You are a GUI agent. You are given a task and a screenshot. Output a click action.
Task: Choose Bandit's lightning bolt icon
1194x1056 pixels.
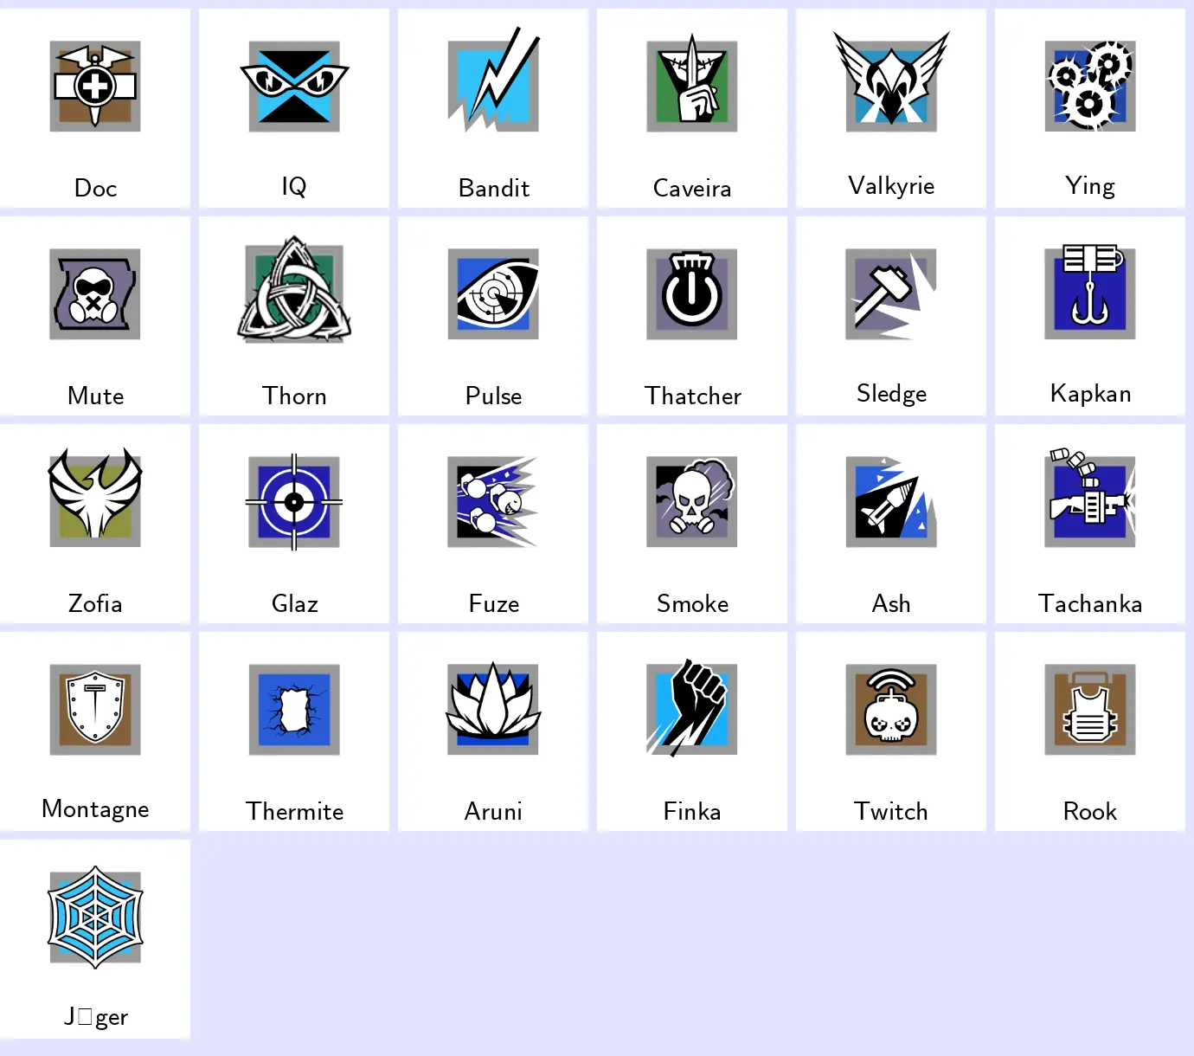493,80
